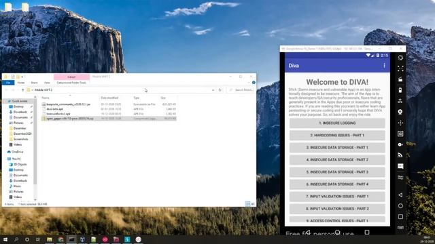Click File Explorer help icon

[x=254, y=83]
